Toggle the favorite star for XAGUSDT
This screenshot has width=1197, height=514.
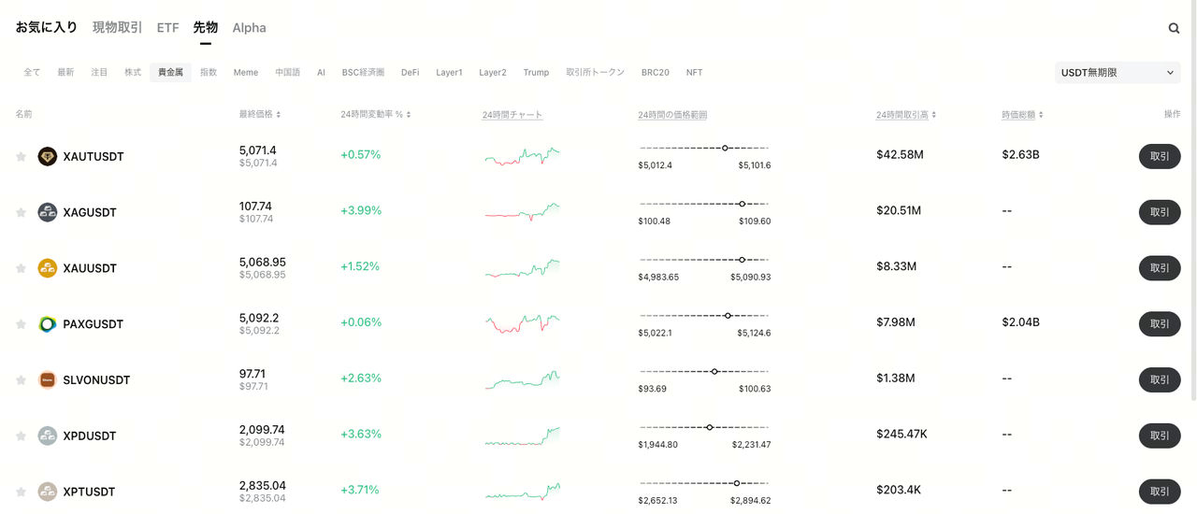click(21, 213)
